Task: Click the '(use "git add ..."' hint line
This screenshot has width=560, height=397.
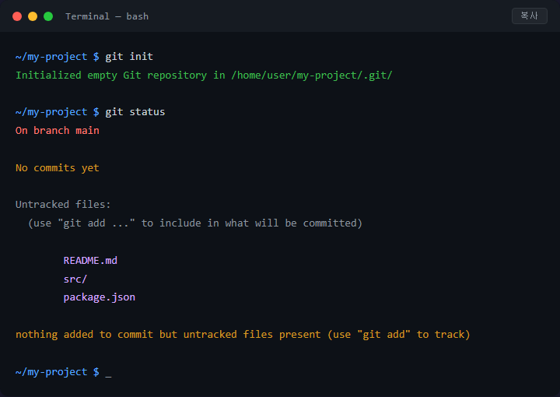Action: pos(195,223)
